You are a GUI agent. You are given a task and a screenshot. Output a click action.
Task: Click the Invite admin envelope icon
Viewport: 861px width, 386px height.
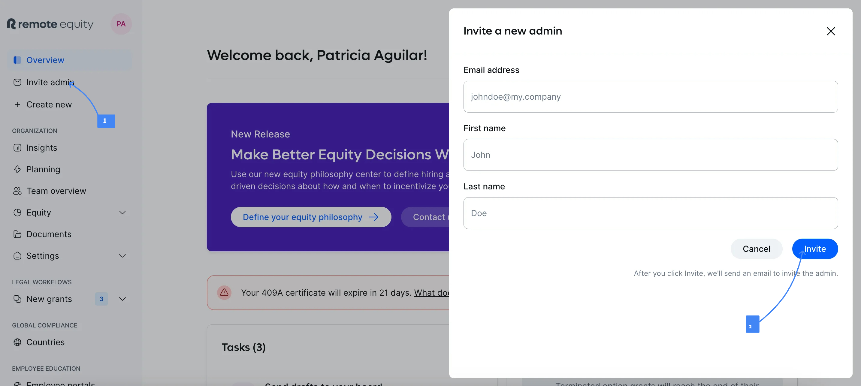(17, 82)
